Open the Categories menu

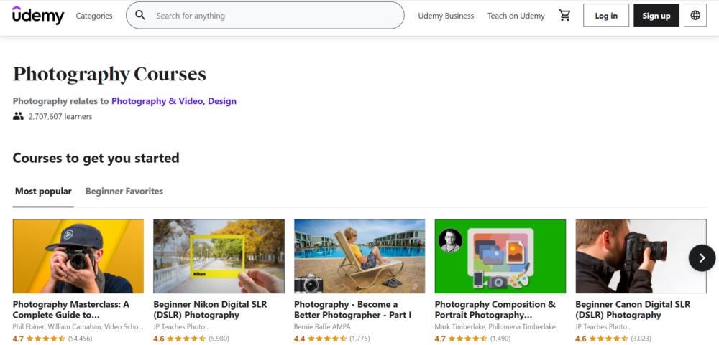[x=94, y=16]
